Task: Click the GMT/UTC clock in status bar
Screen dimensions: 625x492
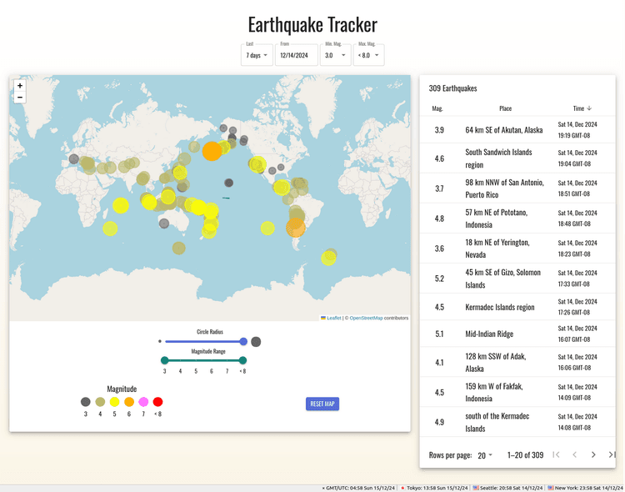Action: coord(358,488)
